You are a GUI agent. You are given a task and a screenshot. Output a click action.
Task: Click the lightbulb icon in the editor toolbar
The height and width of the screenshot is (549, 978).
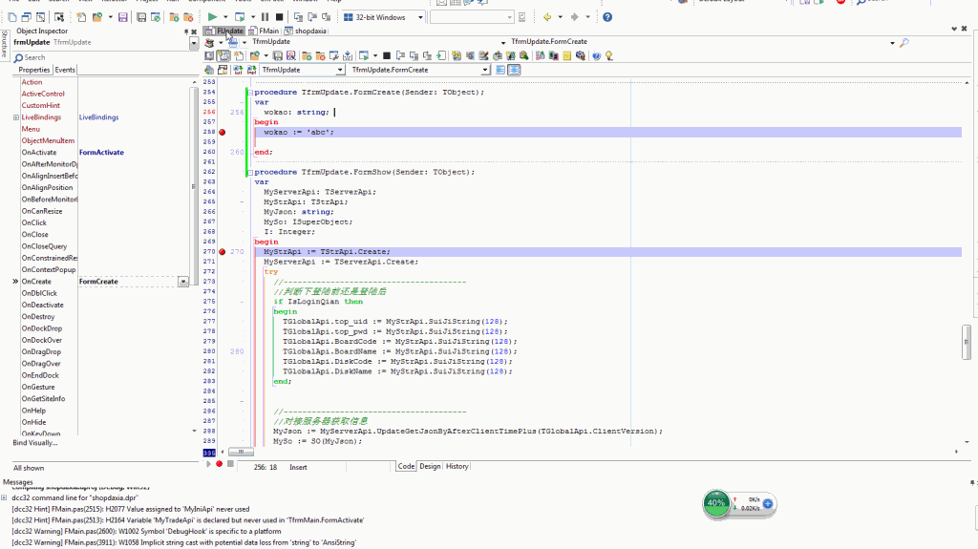[x=609, y=56]
